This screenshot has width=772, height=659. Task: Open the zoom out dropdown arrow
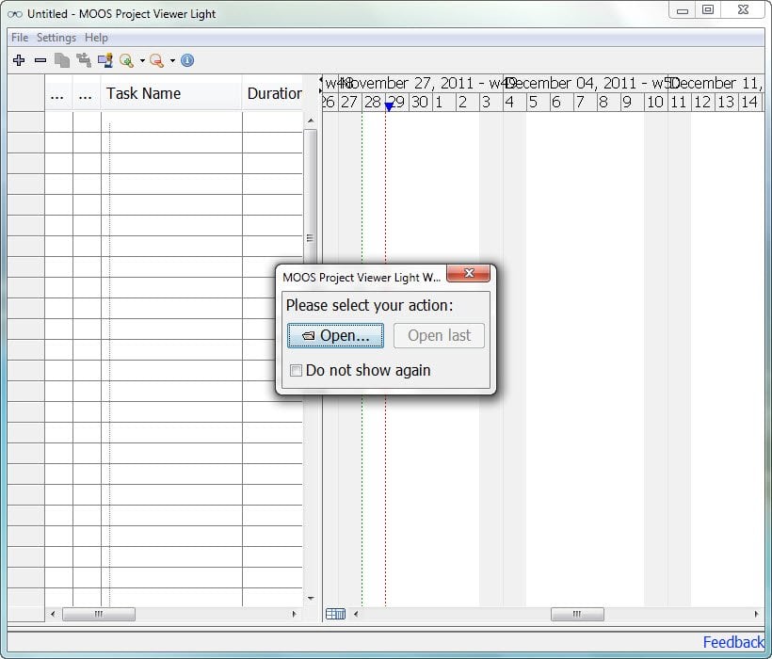172,61
